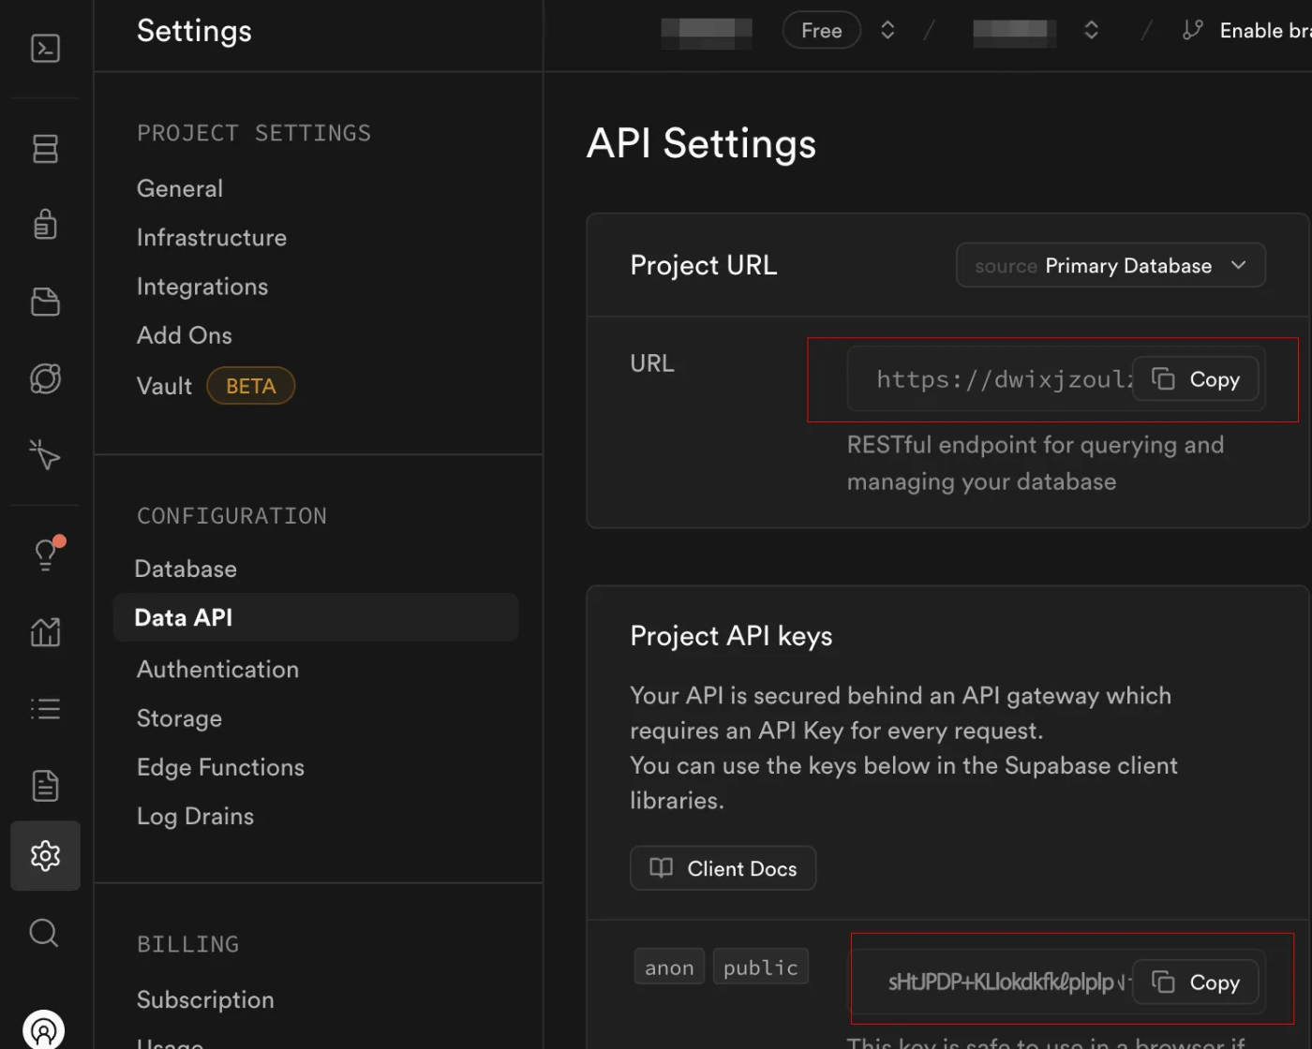Image resolution: width=1312 pixels, height=1049 pixels.
Task: Open the Storage folder icon
Action: click(x=45, y=302)
